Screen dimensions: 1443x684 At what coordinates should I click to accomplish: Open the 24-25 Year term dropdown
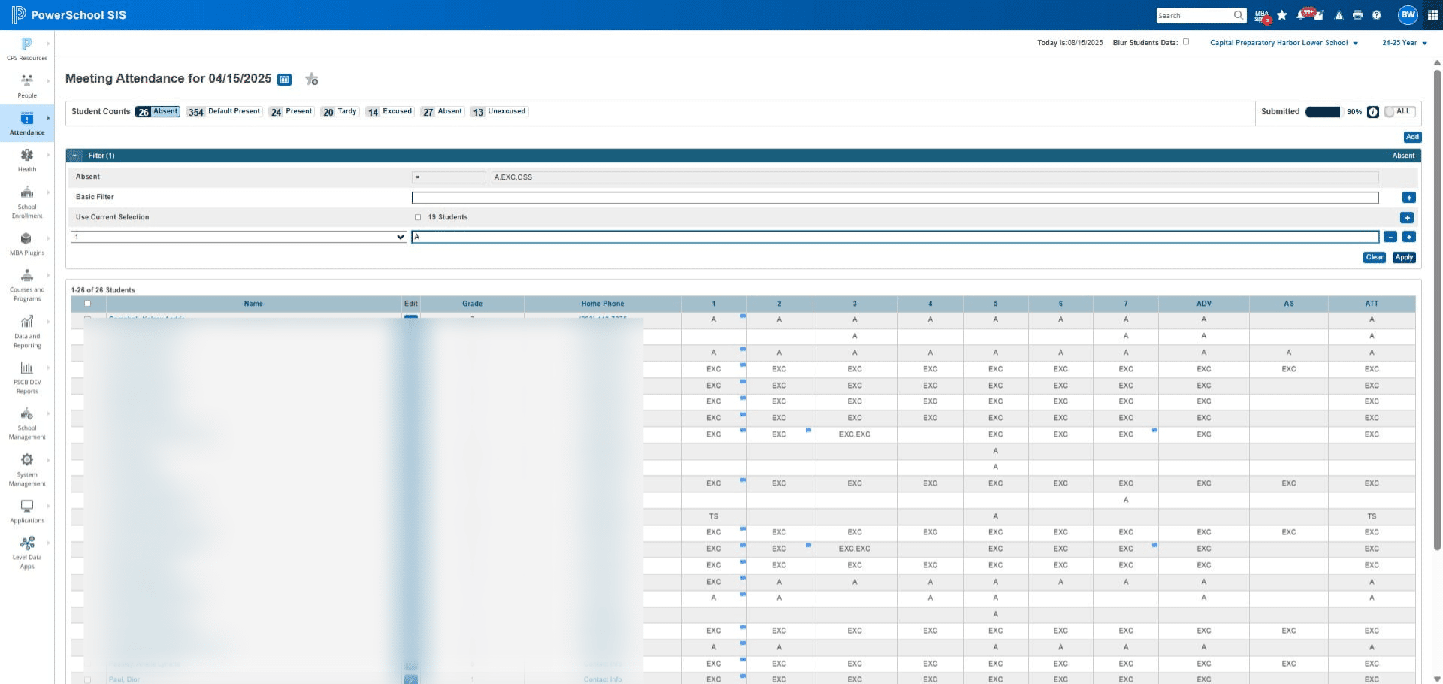point(1404,43)
